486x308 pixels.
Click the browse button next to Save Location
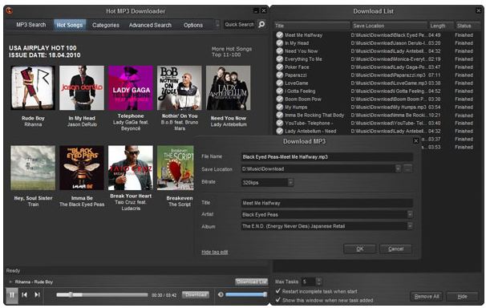pos(407,169)
